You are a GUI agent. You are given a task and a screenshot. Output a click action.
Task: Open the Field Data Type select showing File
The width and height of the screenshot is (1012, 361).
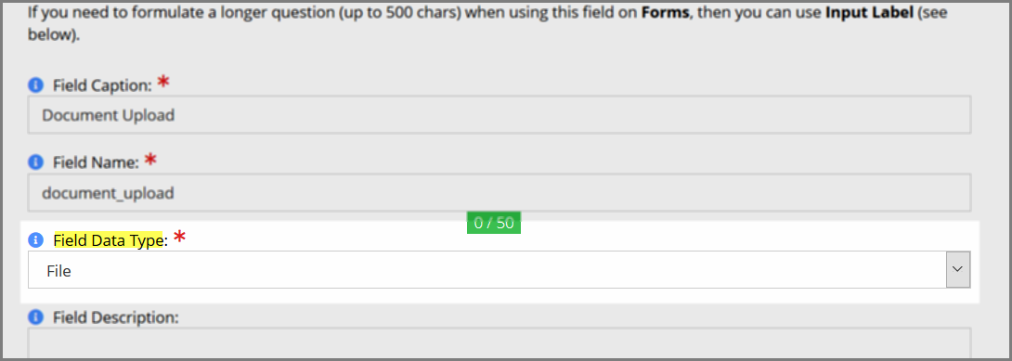[x=499, y=269]
